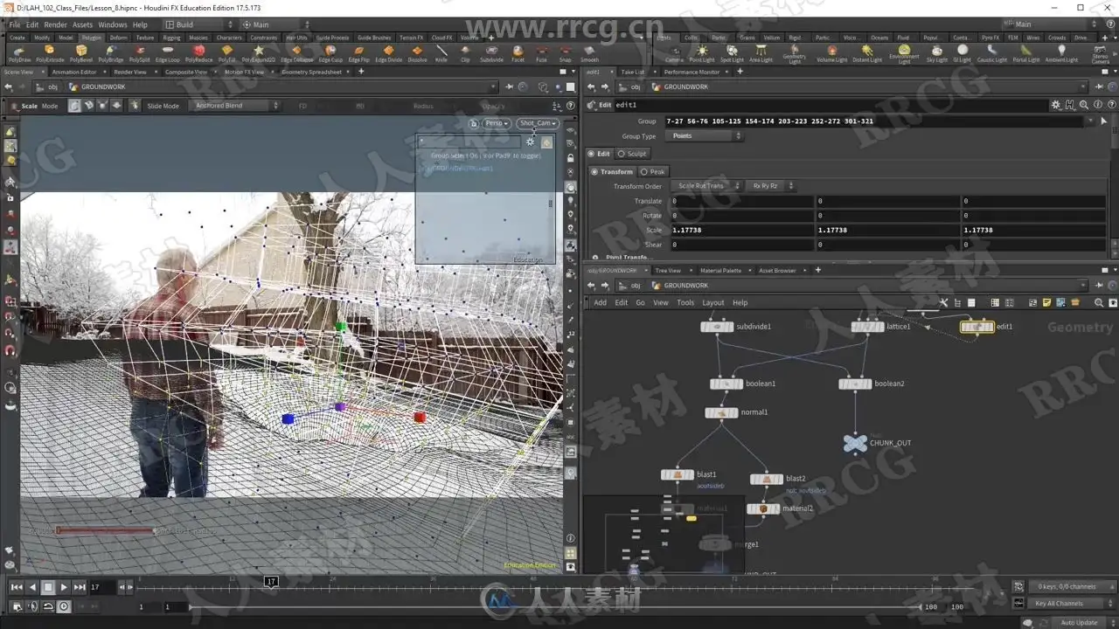The height and width of the screenshot is (629, 1119).
Task: Open the Group Type Points dropdown
Action: click(705, 136)
